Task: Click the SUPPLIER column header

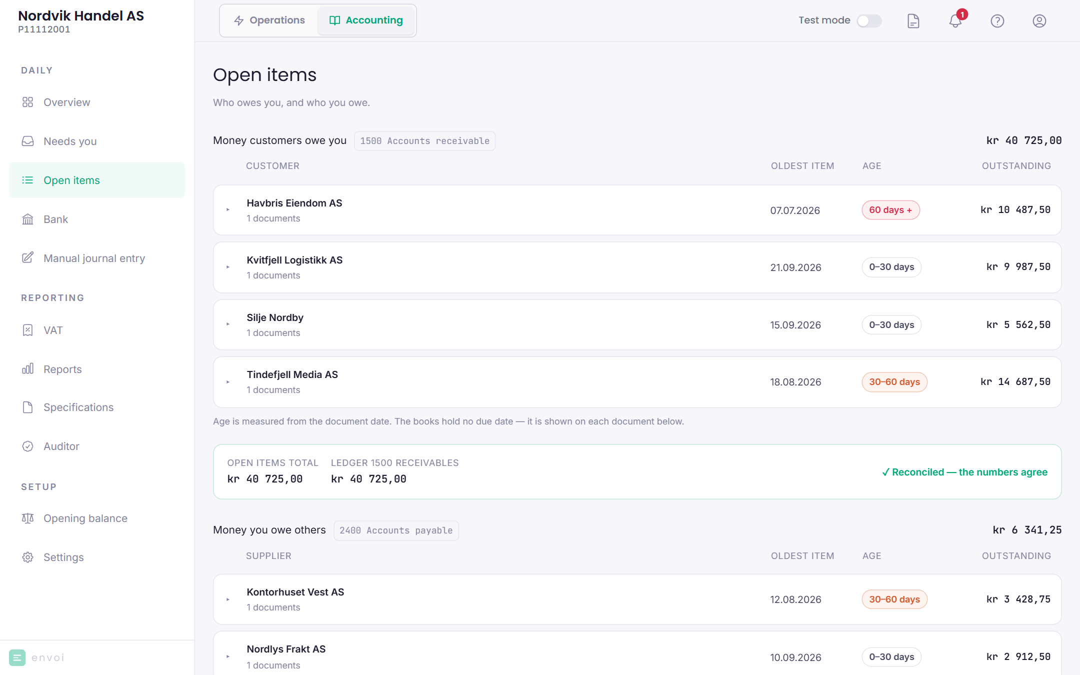Action: click(268, 556)
